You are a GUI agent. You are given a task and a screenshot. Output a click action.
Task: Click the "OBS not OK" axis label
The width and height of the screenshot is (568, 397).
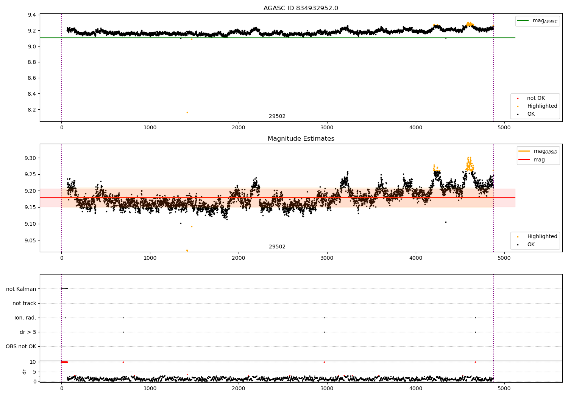coord(21,347)
